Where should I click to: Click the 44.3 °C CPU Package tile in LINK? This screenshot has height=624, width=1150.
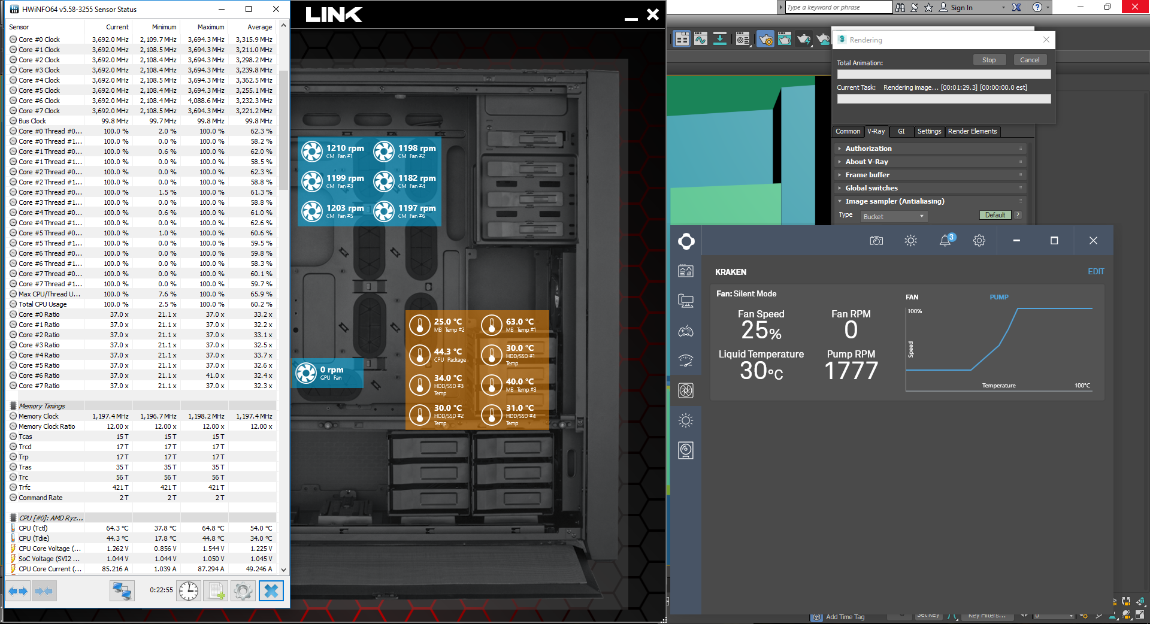click(x=441, y=355)
